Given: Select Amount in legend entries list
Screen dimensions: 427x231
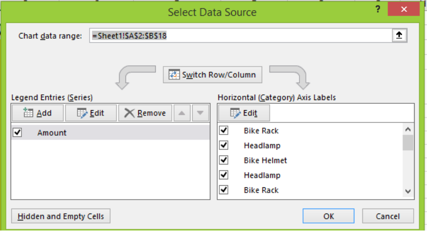Looking at the screenshot, I should 110,133.
